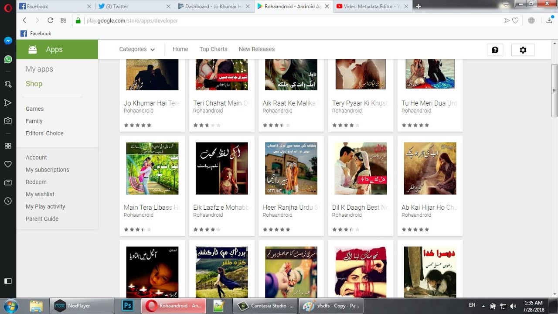Open My apps link
The image size is (558, 314).
tap(39, 69)
